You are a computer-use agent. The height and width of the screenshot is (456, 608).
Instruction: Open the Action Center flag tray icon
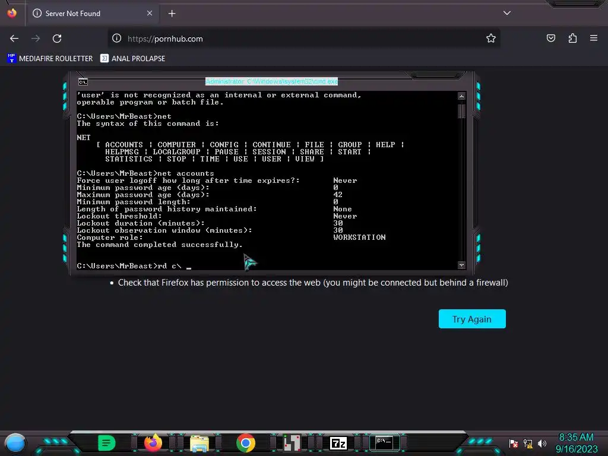point(514,443)
